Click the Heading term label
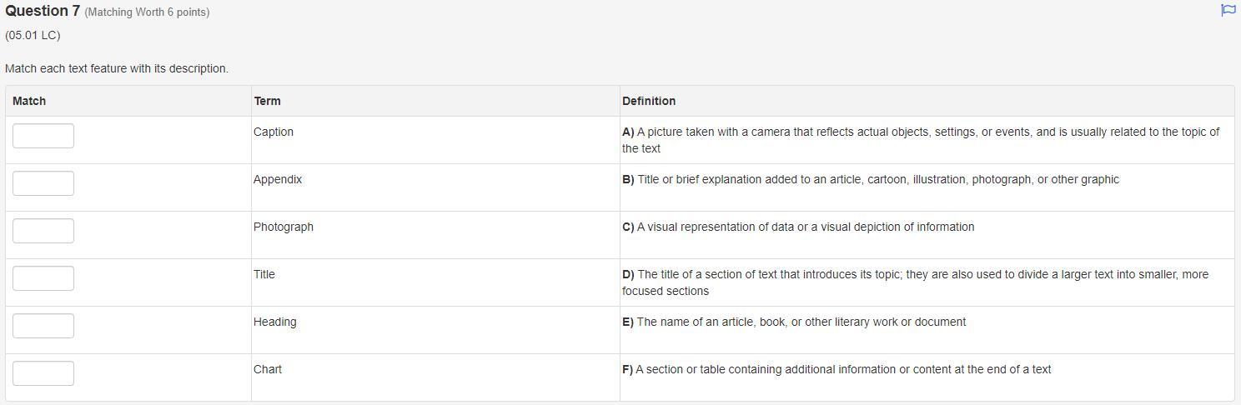1241x405 pixels. [x=275, y=322]
